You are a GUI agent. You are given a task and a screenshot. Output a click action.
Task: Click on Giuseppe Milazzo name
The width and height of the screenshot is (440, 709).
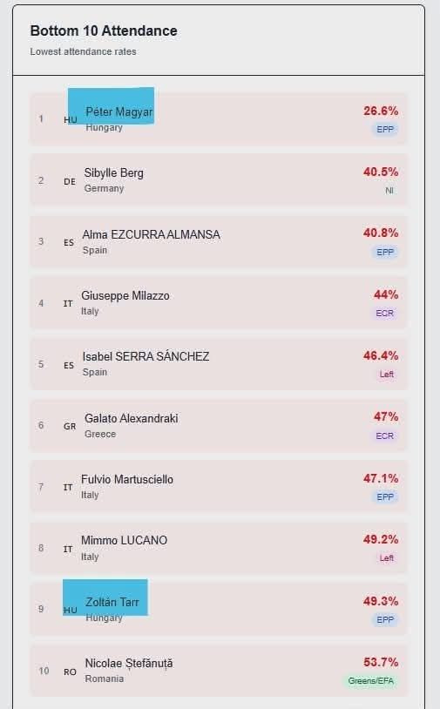pos(125,296)
